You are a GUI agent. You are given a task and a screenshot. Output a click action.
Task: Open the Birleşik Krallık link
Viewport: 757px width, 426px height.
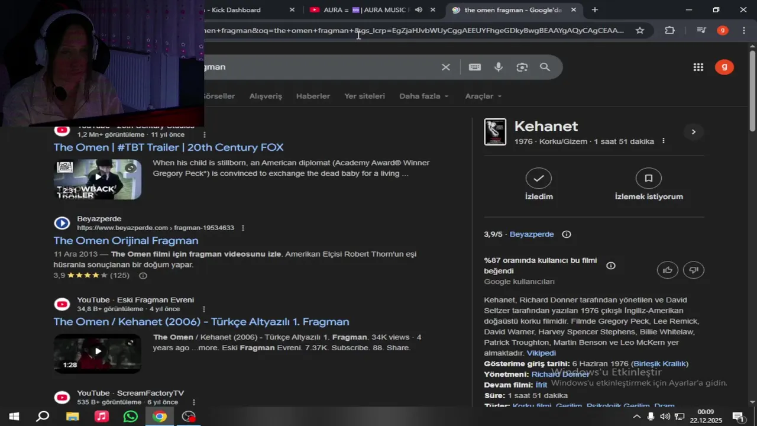(x=659, y=364)
